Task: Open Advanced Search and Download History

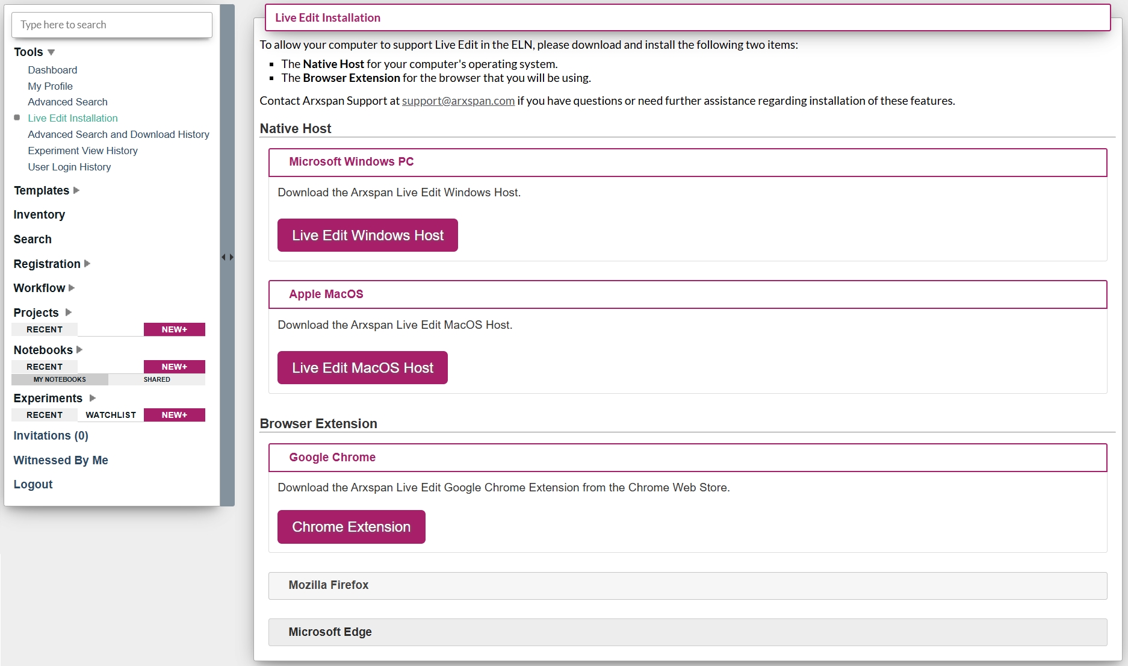Action: click(x=119, y=134)
